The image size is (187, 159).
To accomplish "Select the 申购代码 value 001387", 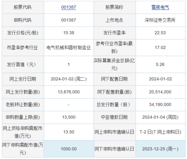I will [x=69, y=20].
